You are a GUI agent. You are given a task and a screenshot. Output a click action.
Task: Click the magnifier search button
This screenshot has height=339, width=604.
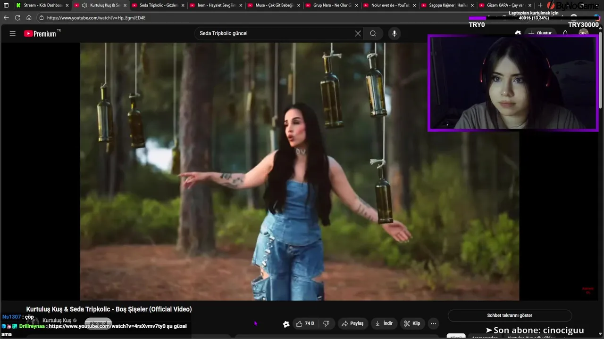point(373,33)
